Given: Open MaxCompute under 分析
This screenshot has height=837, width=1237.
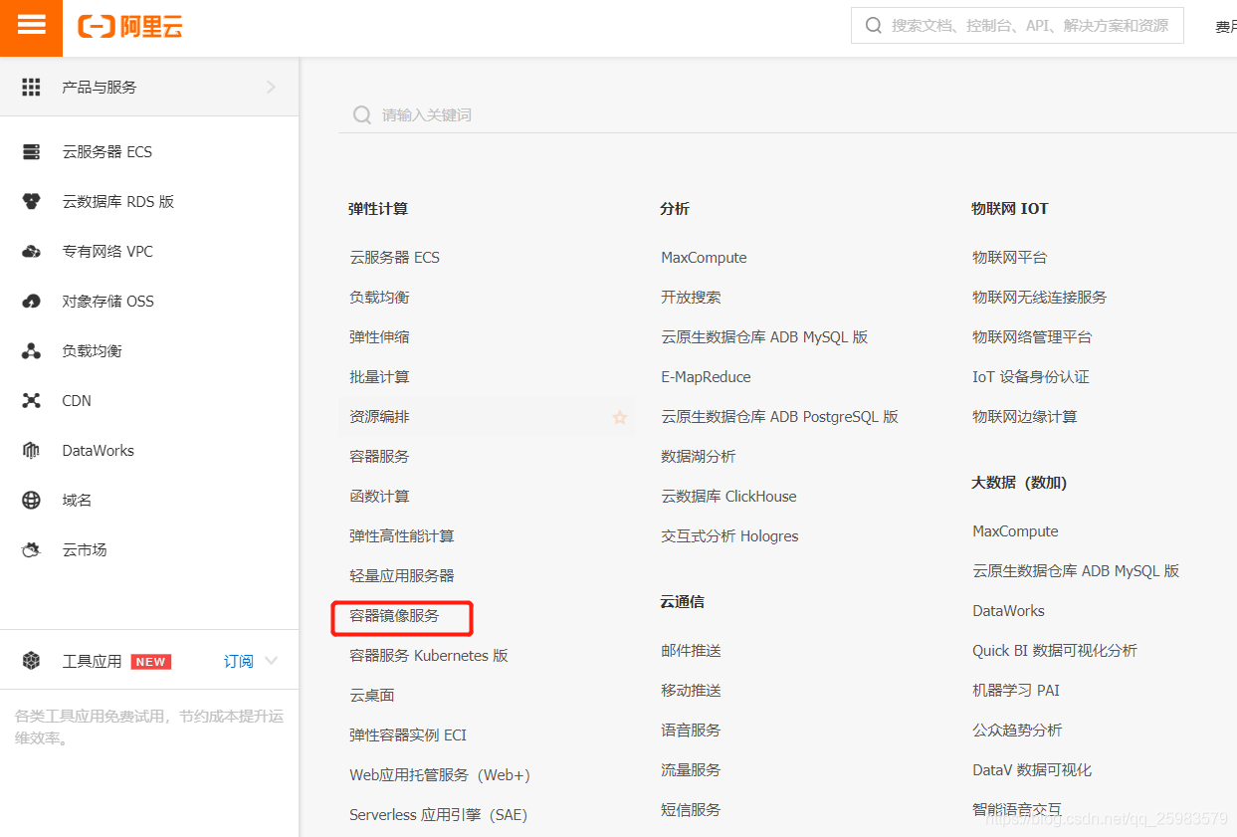Looking at the screenshot, I should pyautogui.click(x=704, y=258).
